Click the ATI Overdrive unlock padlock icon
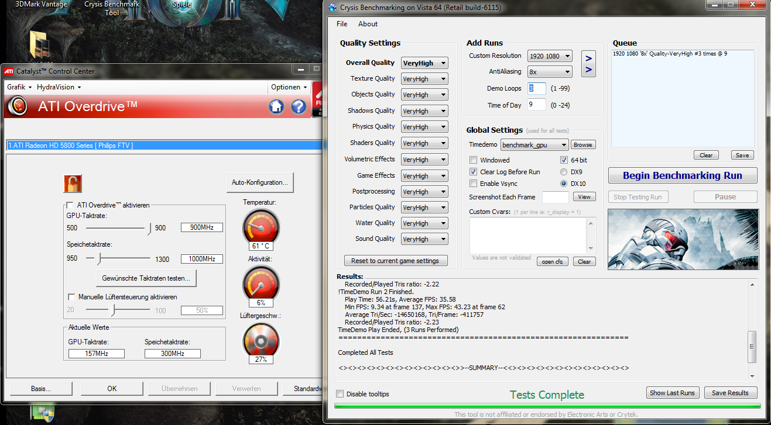The image size is (771, 425). point(73,184)
